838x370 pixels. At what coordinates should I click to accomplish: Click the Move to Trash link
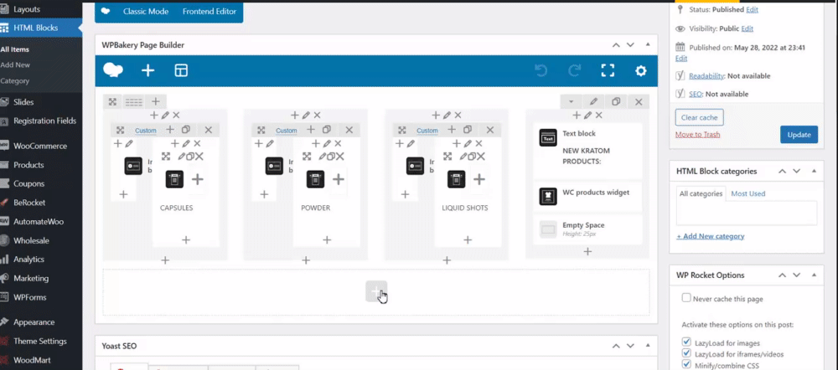click(697, 135)
